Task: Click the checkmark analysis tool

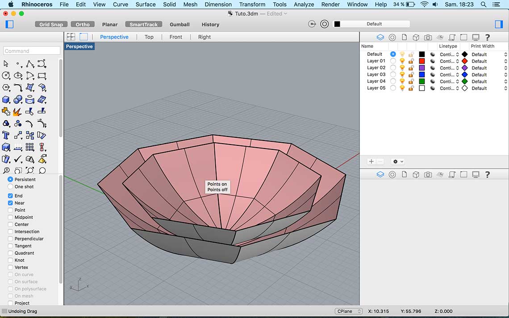Action: click(x=18, y=159)
